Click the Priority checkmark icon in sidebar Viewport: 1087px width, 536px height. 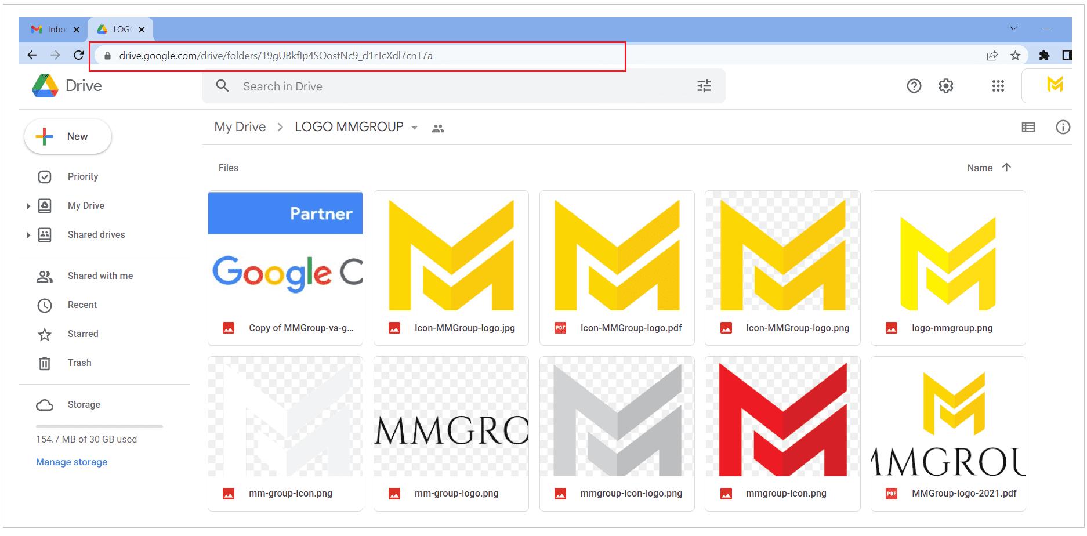(x=45, y=177)
